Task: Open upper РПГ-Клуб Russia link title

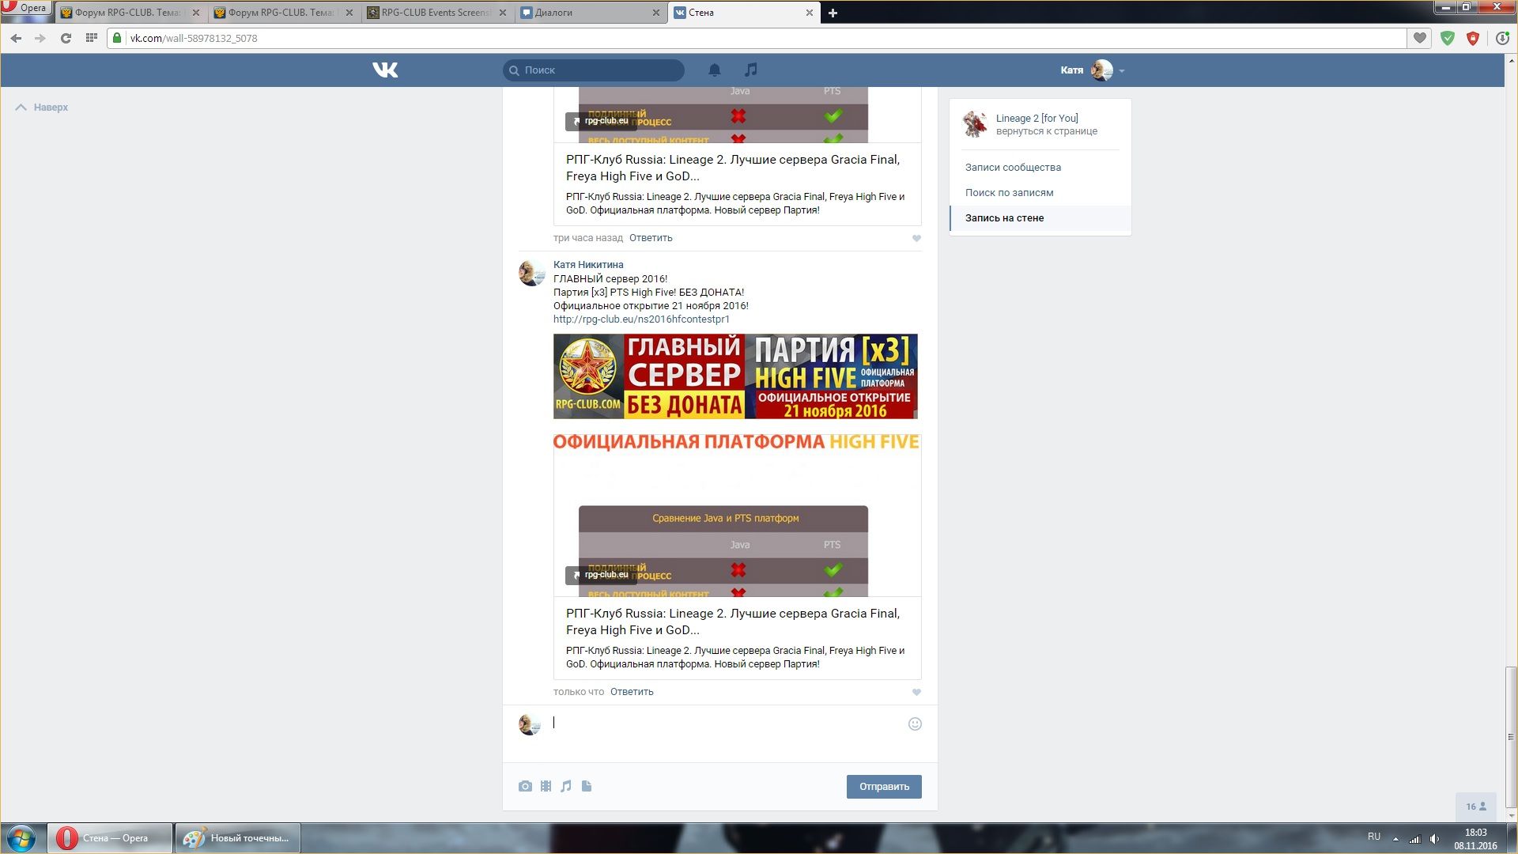Action: pyautogui.click(x=733, y=168)
